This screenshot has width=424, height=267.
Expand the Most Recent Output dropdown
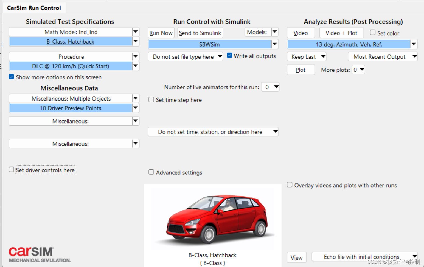[x=383, y=57]
